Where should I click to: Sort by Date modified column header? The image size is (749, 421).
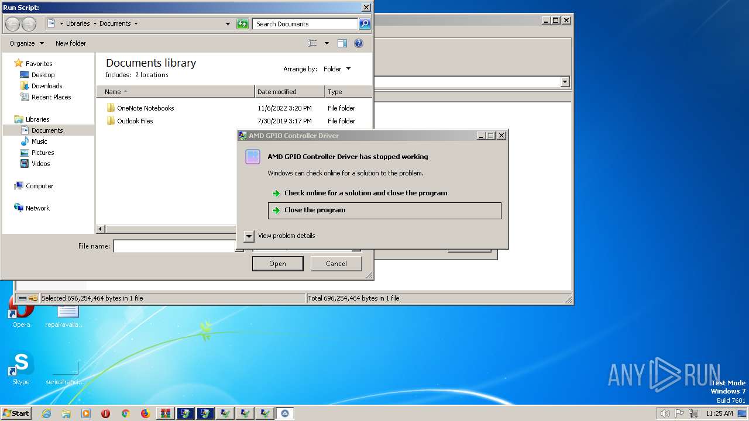(290, 92)
